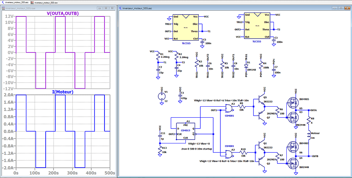Click transistor Q7 2N2907

pyautogui.click(x=261, y=115)
